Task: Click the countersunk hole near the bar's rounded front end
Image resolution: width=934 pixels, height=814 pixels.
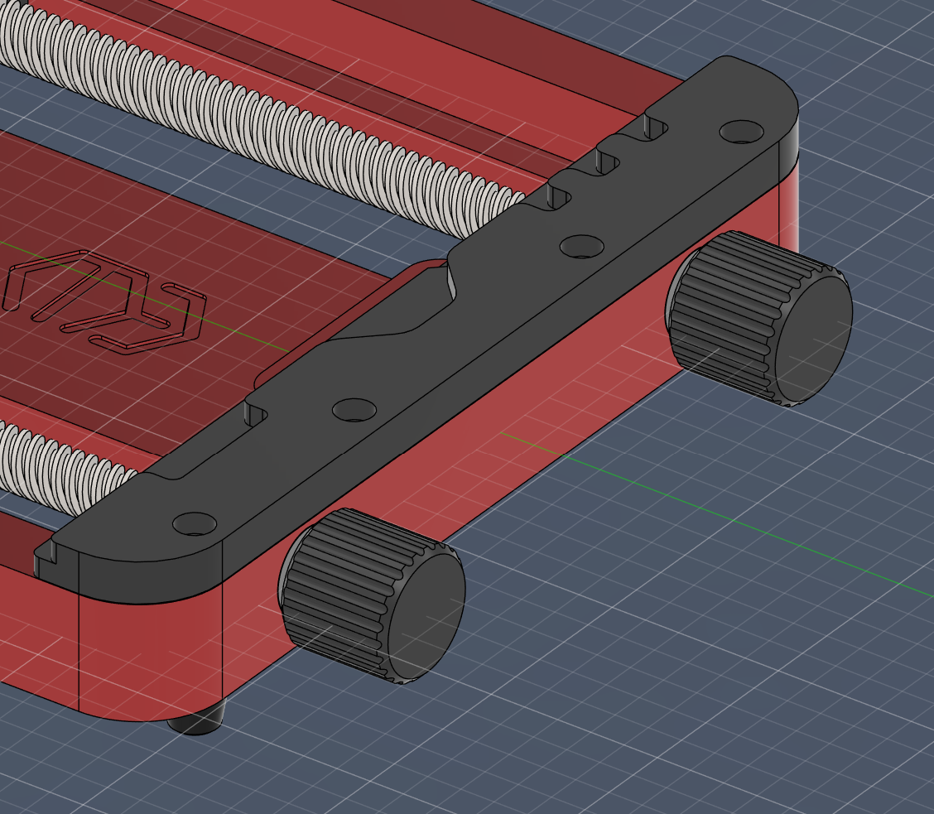Action: (x=195, y=523)
